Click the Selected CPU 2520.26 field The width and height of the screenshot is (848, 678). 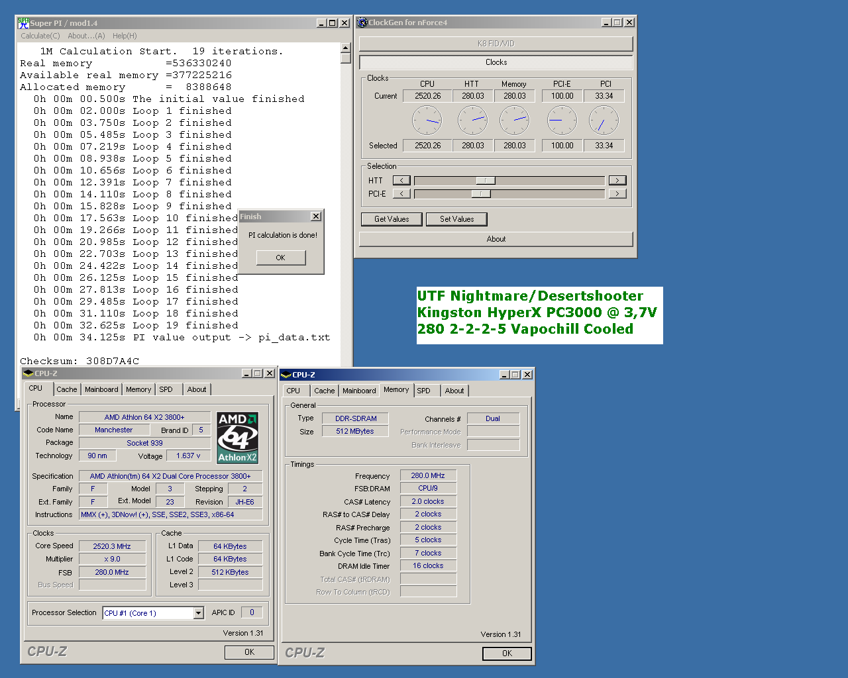[x=428, y=146]
